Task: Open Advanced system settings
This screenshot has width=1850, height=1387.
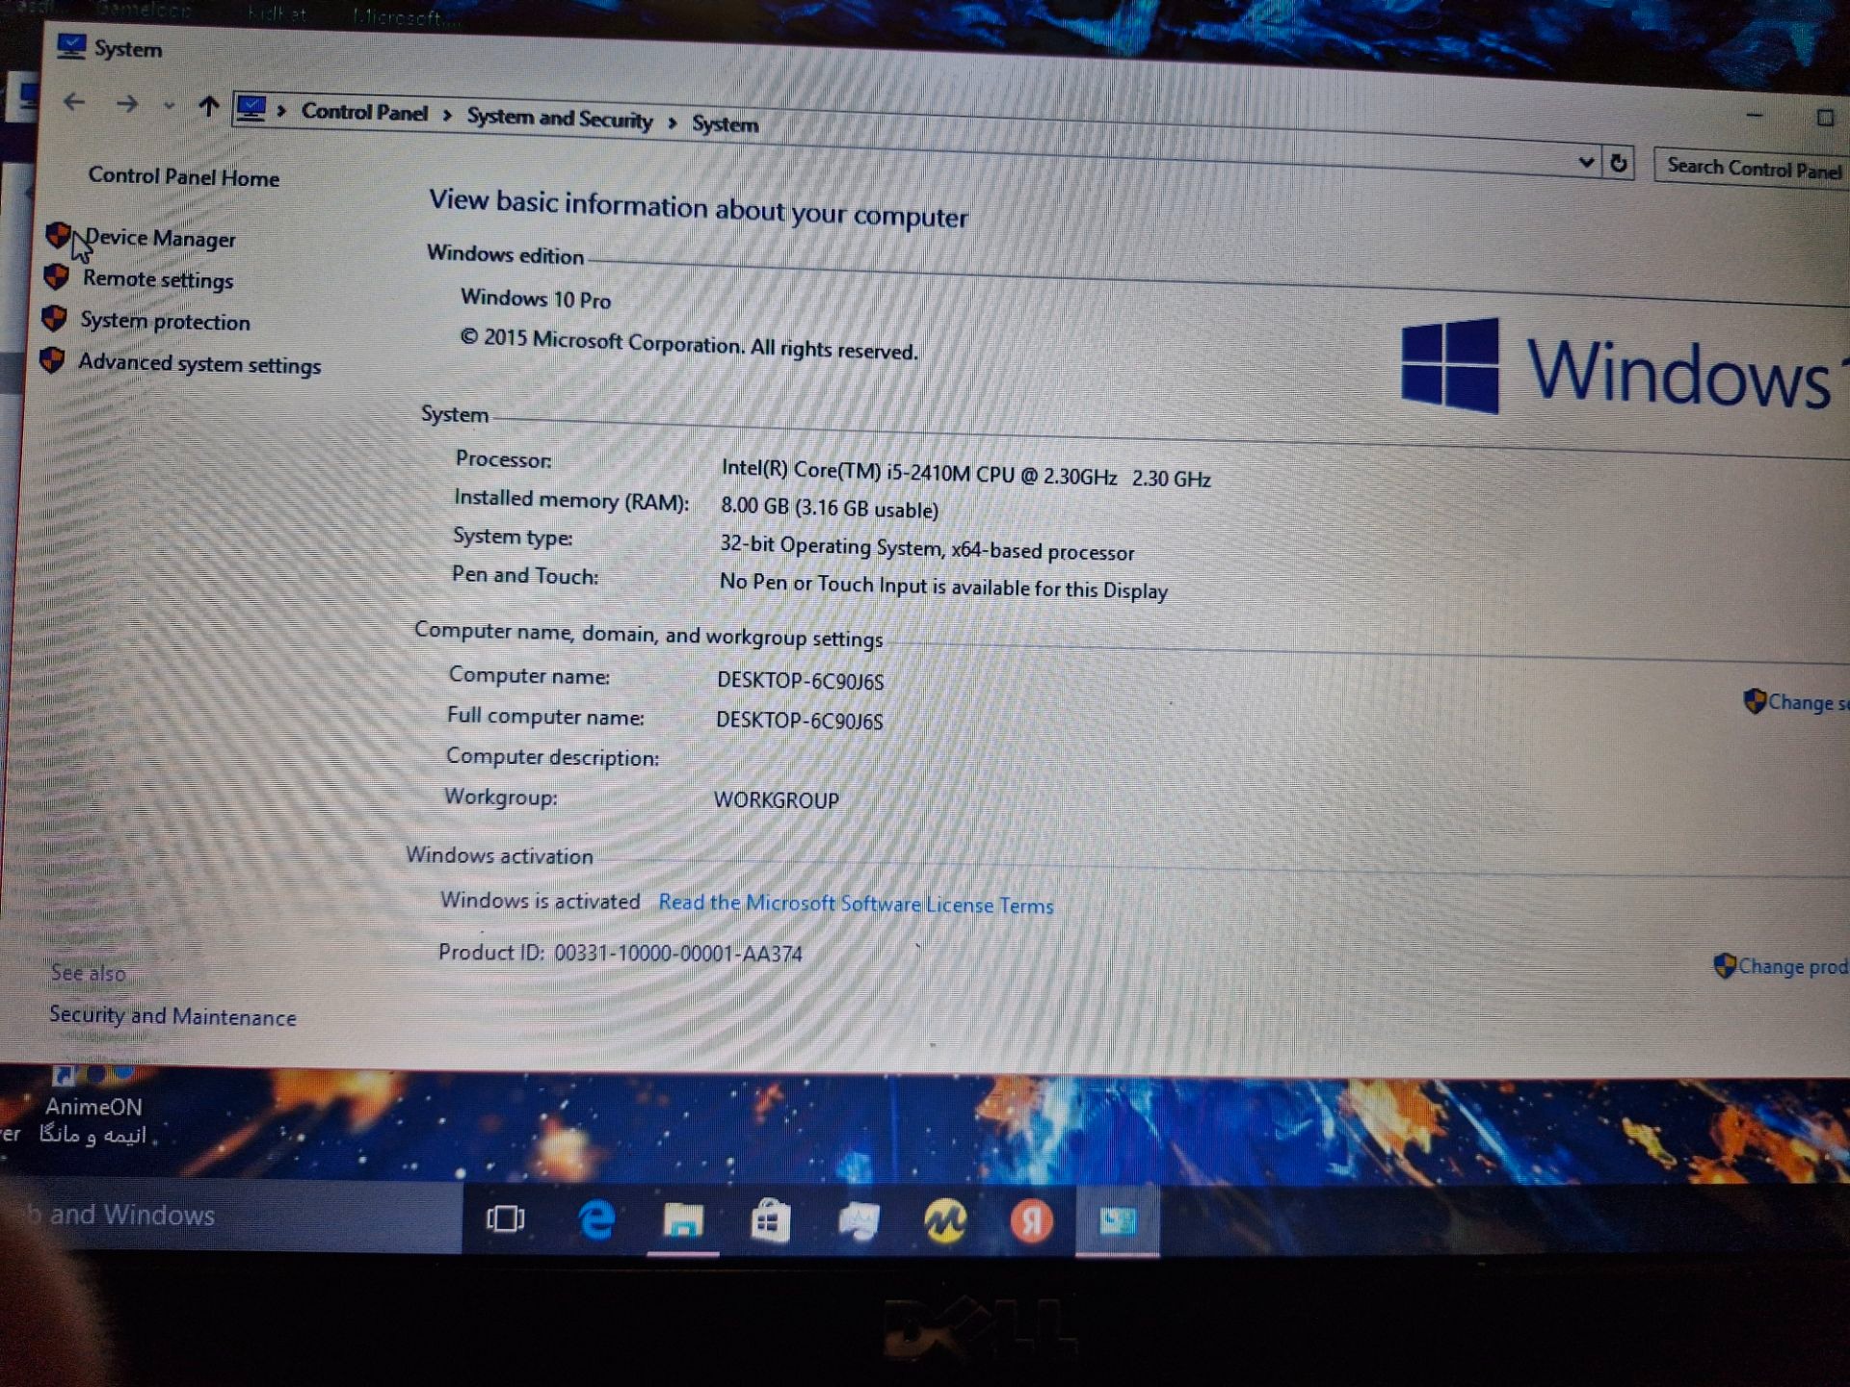Action: point(199,363)
